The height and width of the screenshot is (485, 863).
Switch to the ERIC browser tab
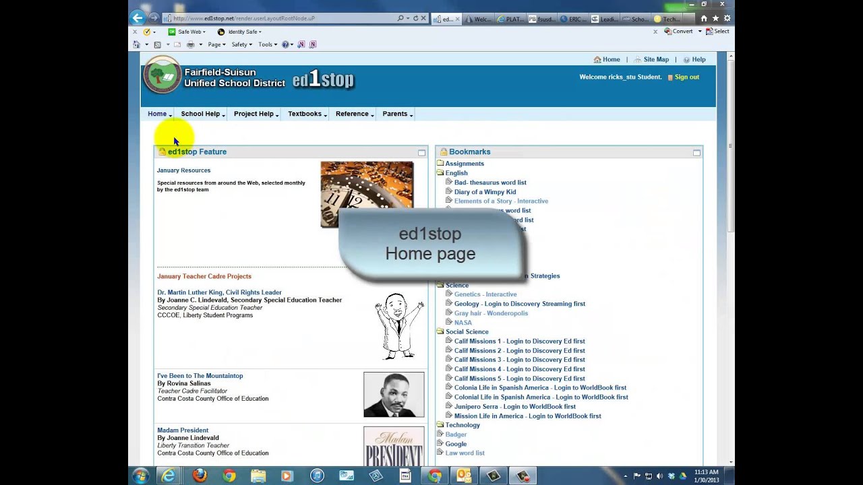click(573, 19)
